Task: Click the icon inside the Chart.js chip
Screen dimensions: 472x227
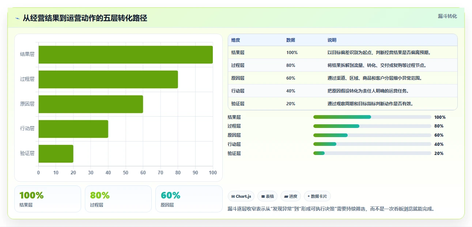Action: tap(233, 197)
